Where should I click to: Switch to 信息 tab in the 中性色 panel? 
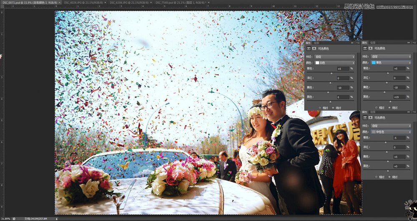click(373, 112)
